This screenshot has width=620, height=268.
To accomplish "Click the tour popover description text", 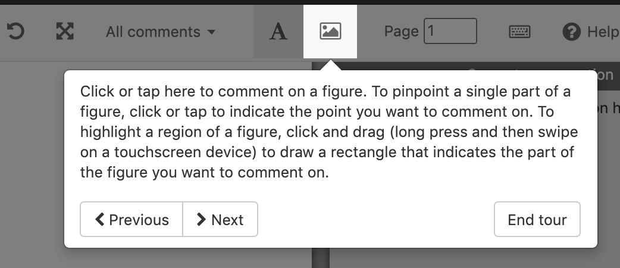I will point(329,132).
